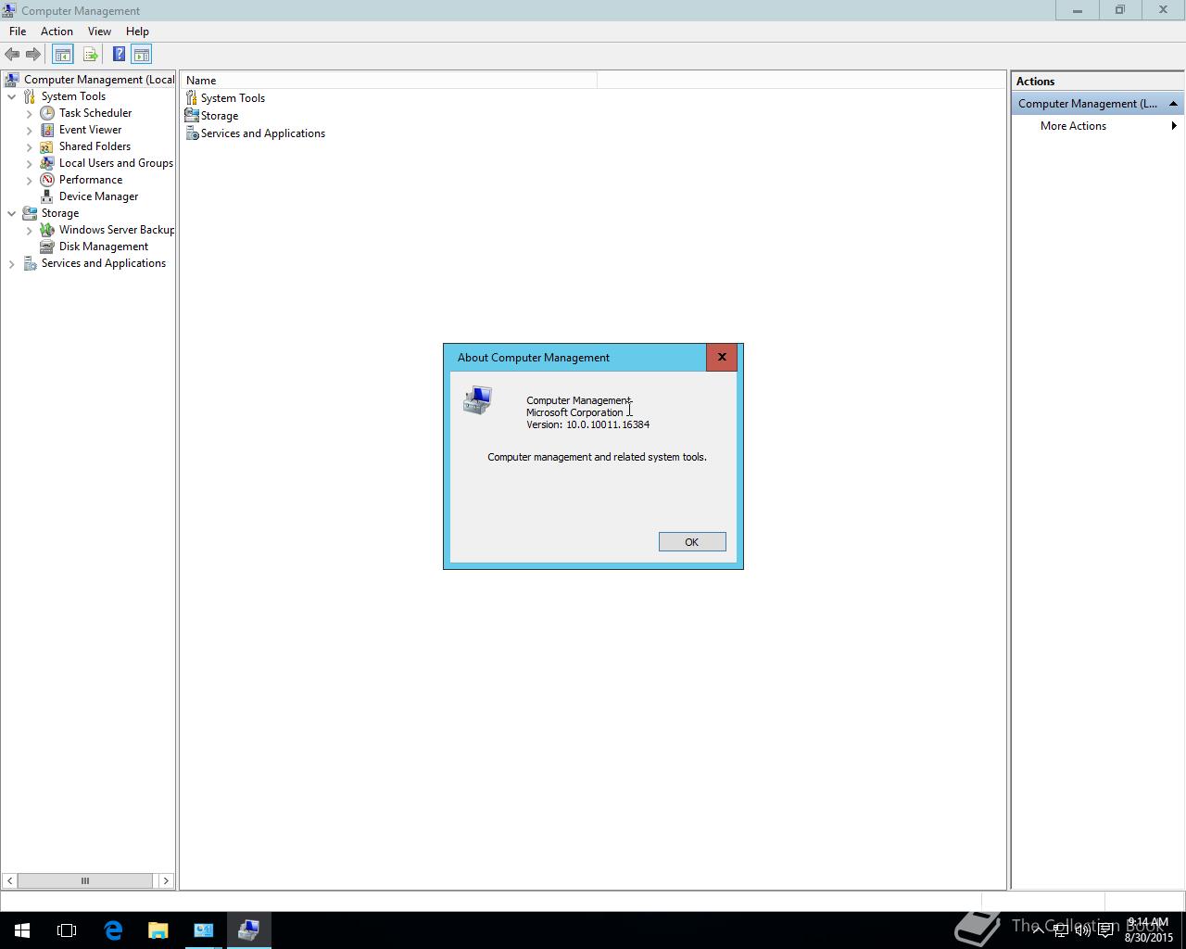Select Shared Folders label in tree

click(95, 146)
